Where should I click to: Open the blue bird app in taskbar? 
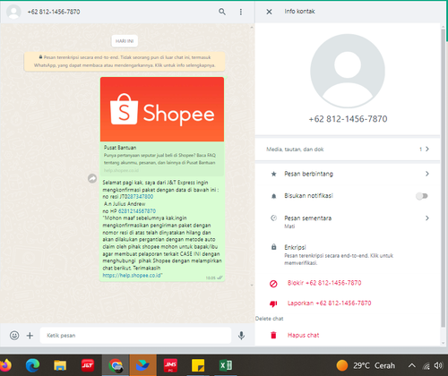[142, 365]
